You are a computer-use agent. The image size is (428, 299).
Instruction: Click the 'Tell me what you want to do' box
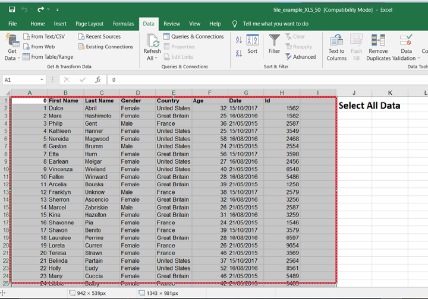point(275,24)
